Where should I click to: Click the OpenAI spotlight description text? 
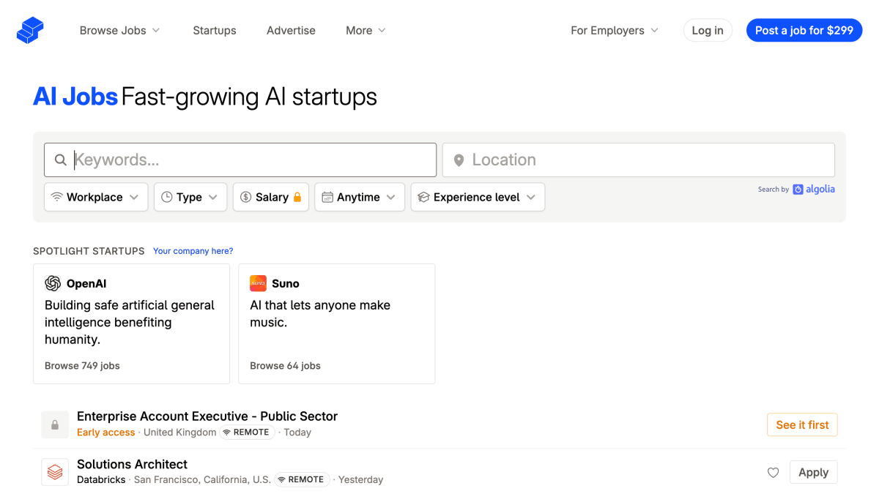[x=130, y=322]
